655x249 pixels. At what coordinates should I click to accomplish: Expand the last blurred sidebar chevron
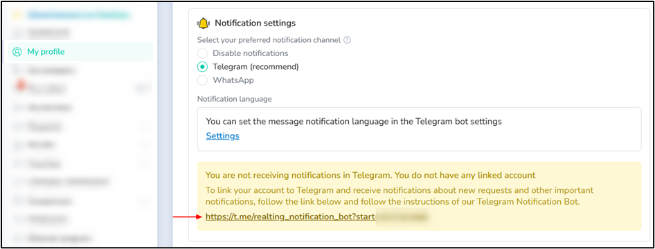pyautogui.click(x=145, y=202)
